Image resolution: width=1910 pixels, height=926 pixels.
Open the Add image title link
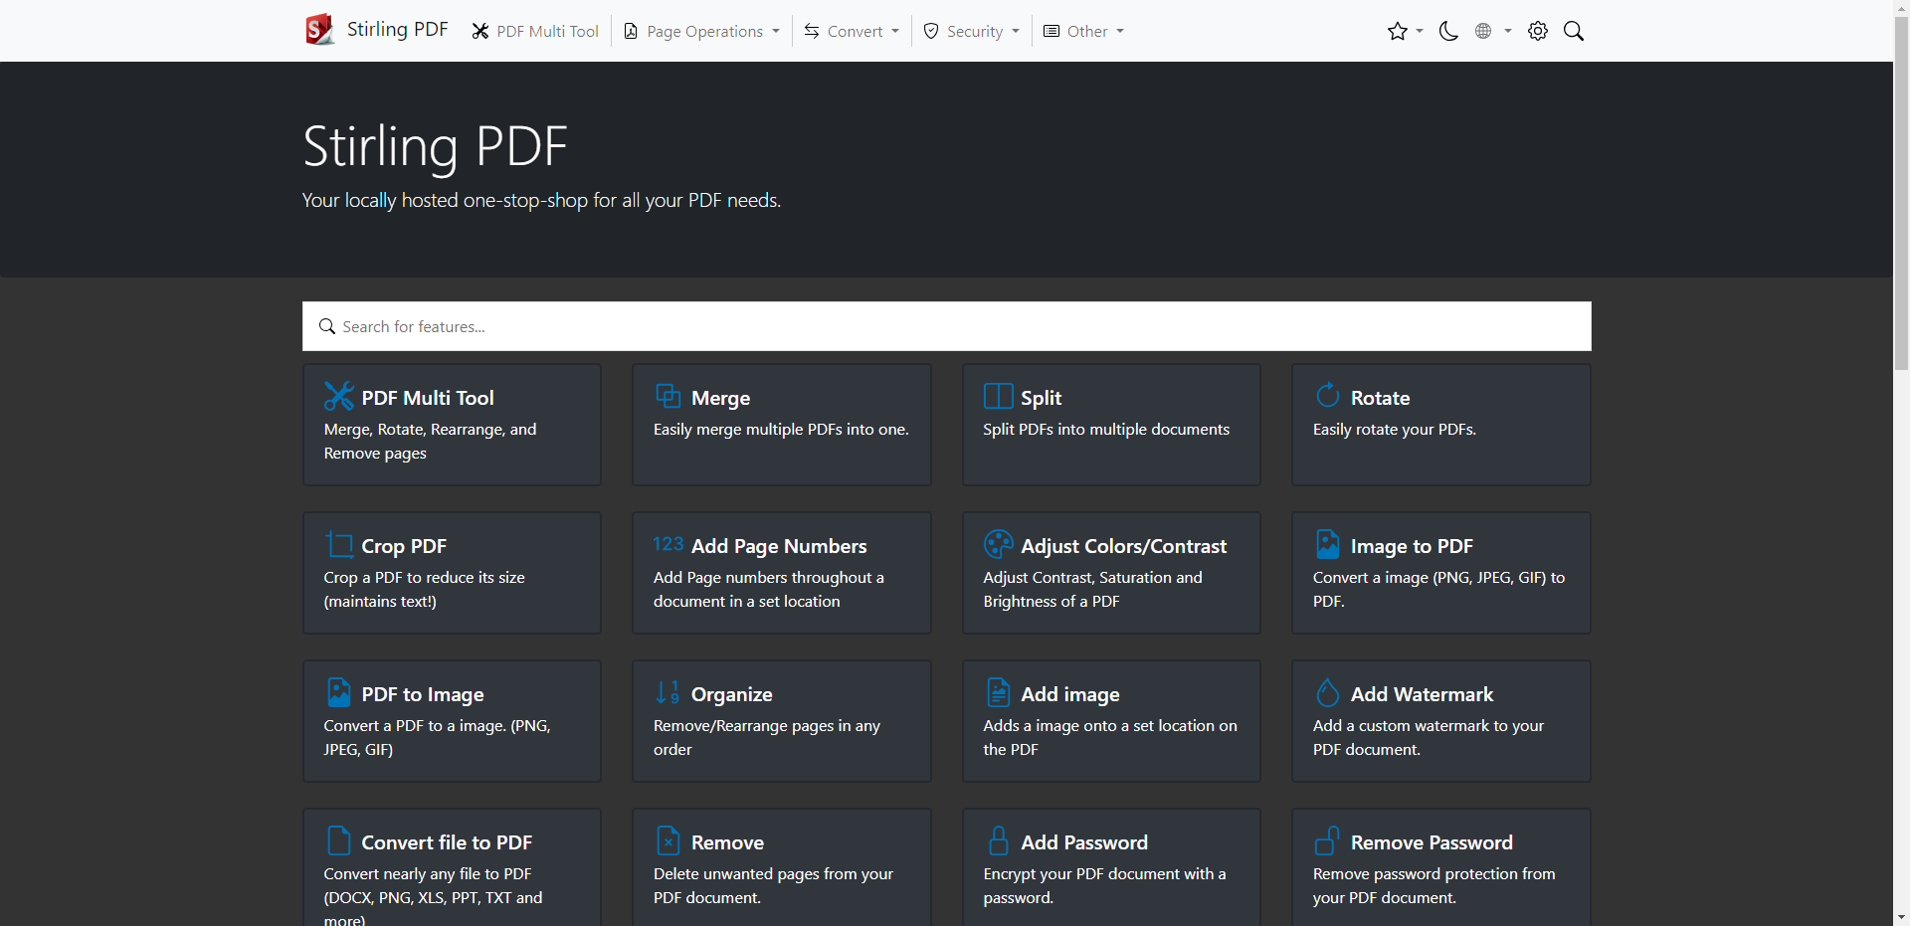click(x=1069, y=694)
